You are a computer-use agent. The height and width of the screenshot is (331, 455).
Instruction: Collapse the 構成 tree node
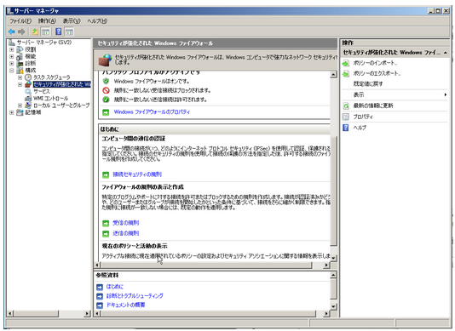12,70
